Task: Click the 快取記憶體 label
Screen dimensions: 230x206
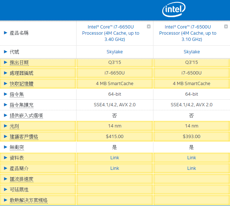Action: tap(22, 84)
